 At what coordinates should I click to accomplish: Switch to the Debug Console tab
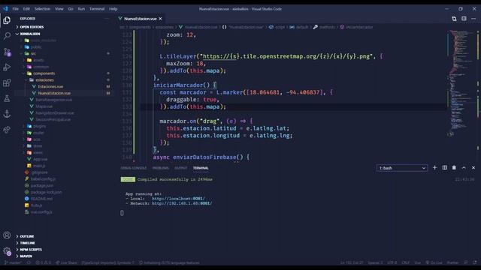(134, 168)
